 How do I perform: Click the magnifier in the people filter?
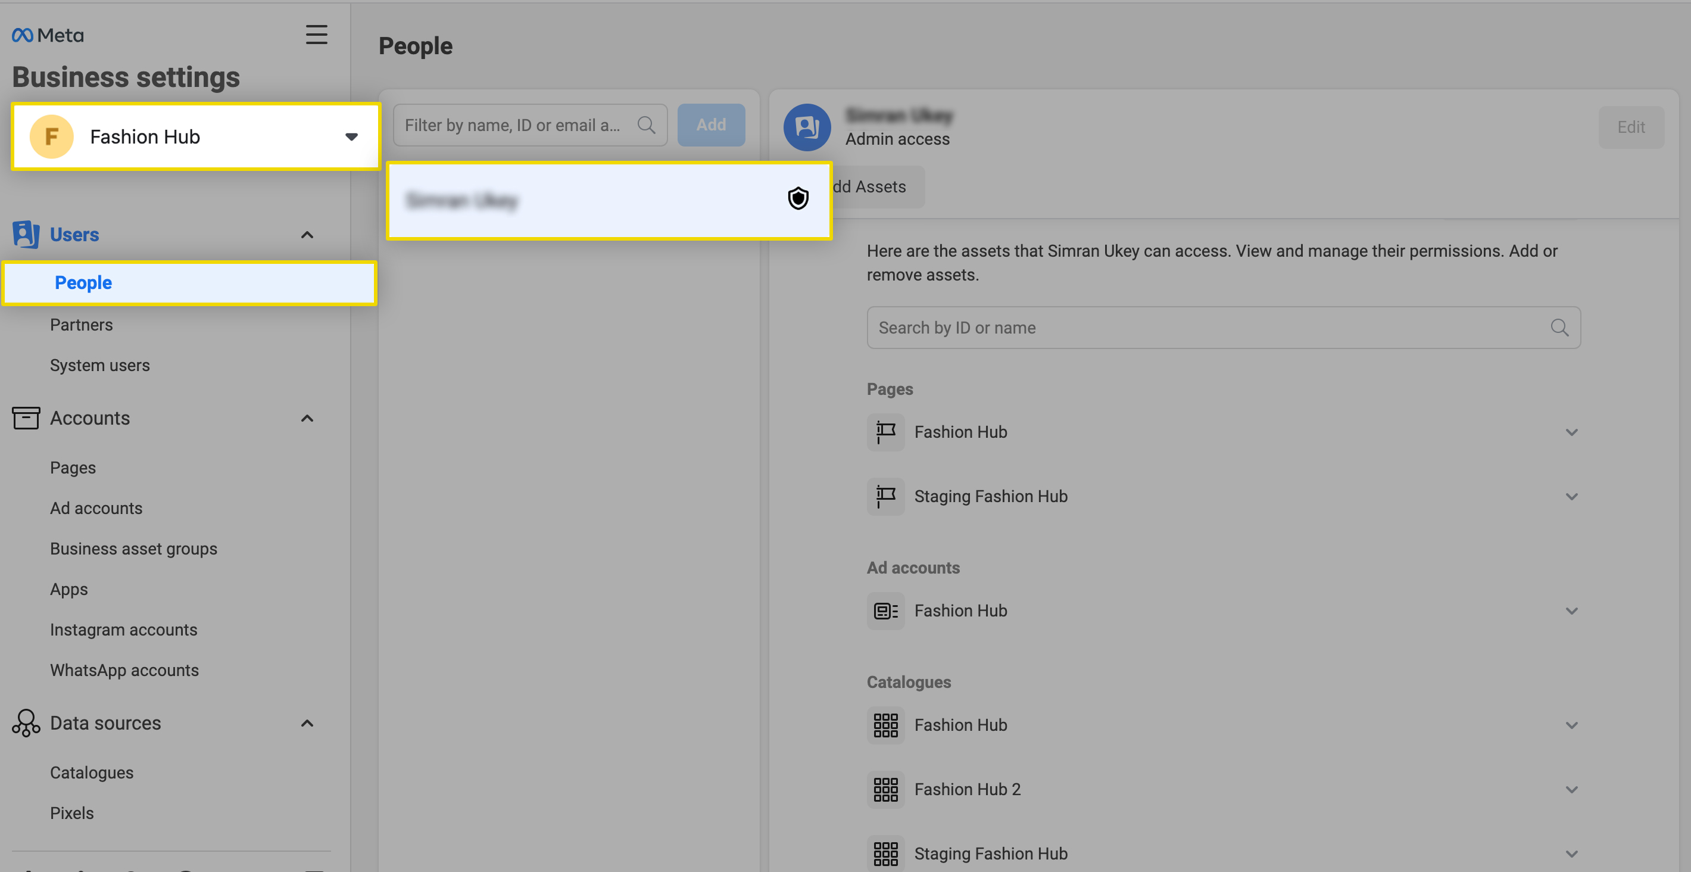tap(647, 124)
